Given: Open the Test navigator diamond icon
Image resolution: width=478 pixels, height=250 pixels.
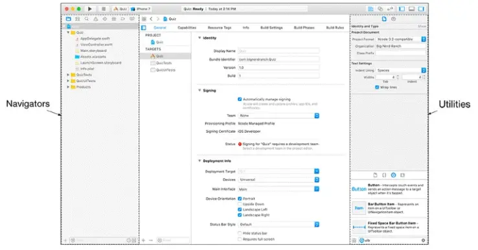Looking at the screenshot, I should 105,19.
